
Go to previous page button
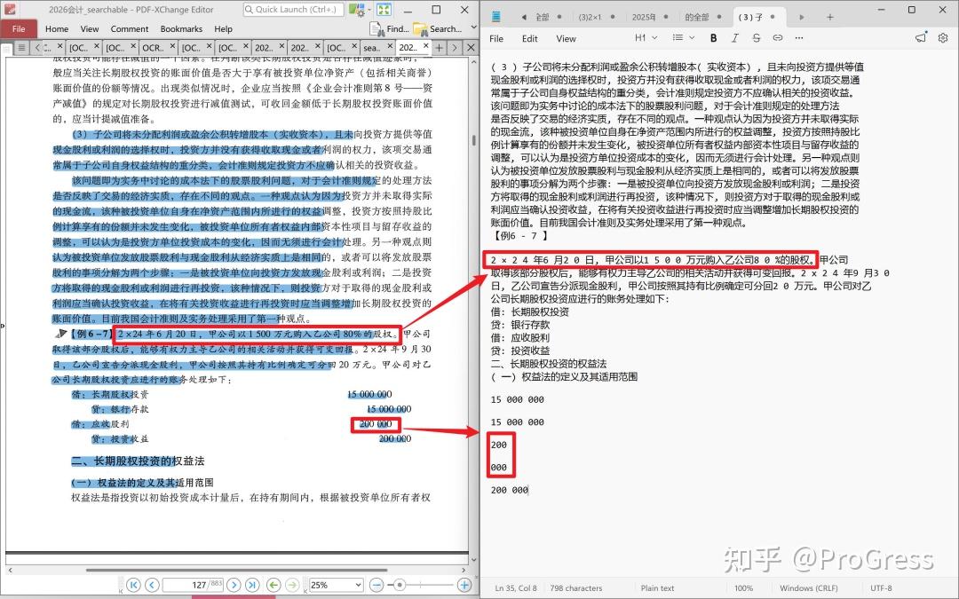coord(153,585)
